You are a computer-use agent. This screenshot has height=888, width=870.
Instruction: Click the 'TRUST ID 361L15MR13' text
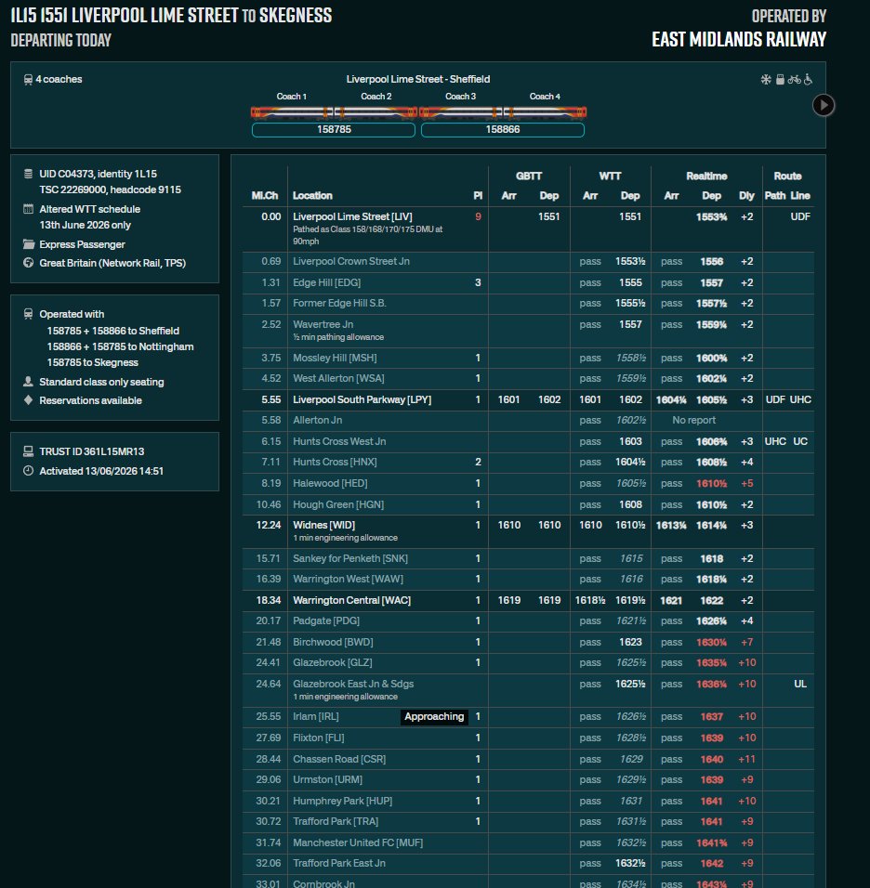(x=92, y=451)
